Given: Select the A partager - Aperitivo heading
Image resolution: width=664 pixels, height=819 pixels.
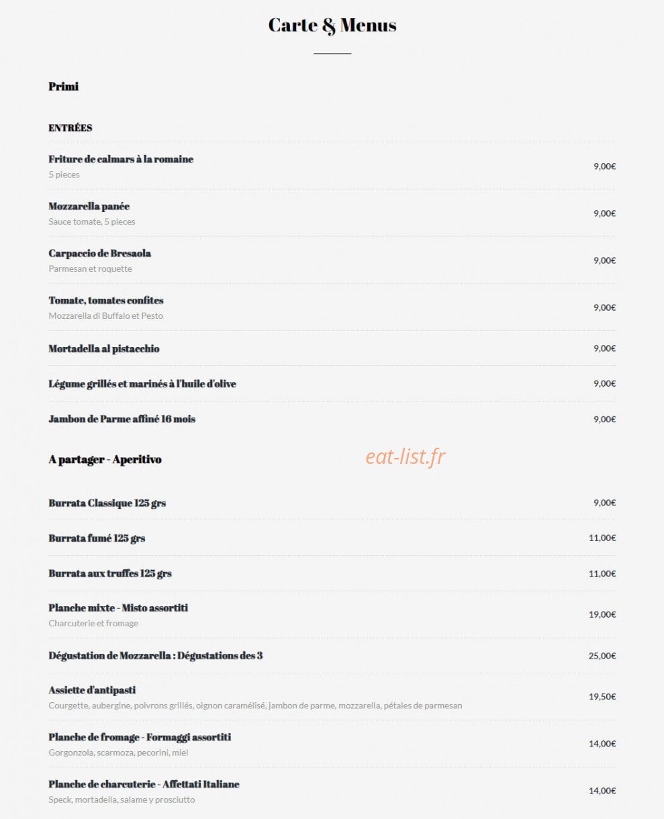Looking at the screenshot, I should [x=105, y=460].
